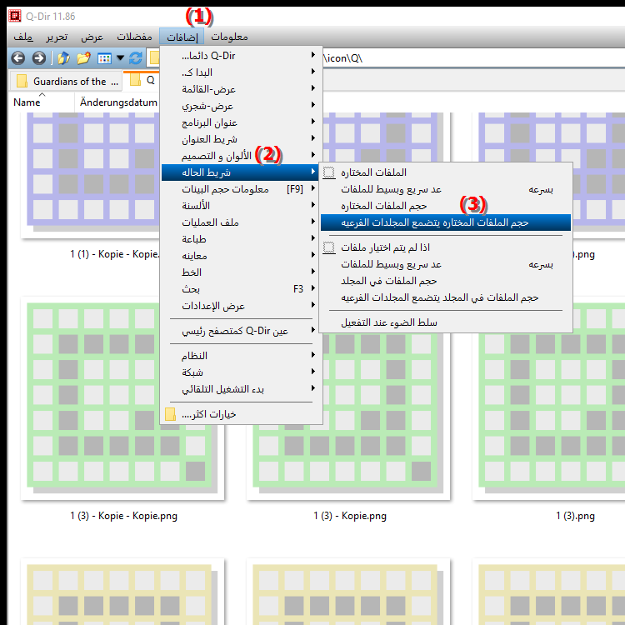Choose حجم الملفات المختاره يتضمع المجلدات الفرعيه
The height and width of the screenshot is (625, 625).
point(446,222)
